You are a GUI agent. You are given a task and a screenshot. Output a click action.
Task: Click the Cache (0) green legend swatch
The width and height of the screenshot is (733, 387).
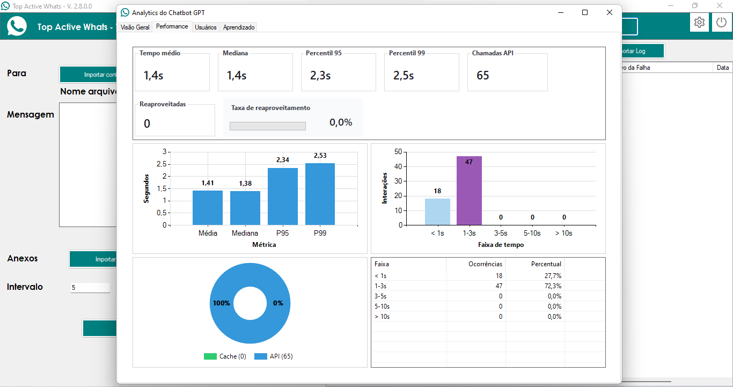[x=210, y=356]
